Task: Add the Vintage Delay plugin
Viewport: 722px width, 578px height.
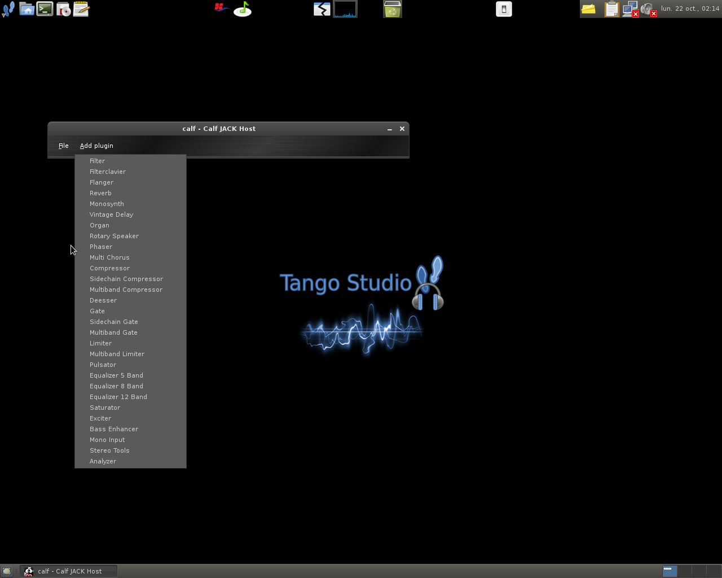Action: [130, 214]
